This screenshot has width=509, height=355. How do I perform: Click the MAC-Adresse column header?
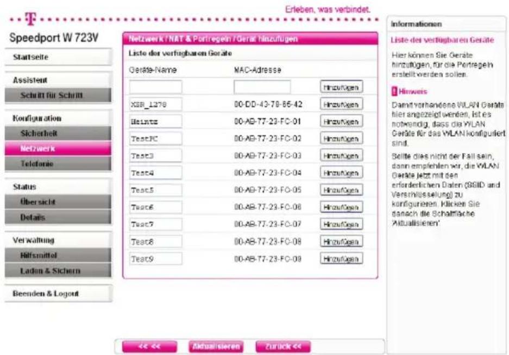click(257, 70)
